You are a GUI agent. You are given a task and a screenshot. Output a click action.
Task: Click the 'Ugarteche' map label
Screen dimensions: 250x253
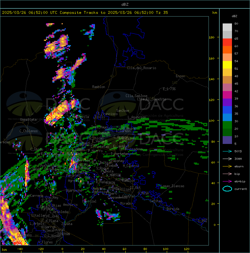pyautogui.click(x=74, y=191)
